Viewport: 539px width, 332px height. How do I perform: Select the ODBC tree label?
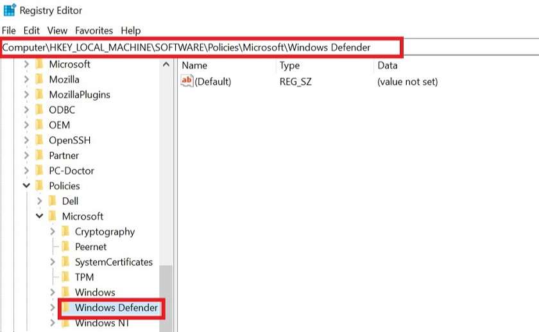tap(62, 110)
